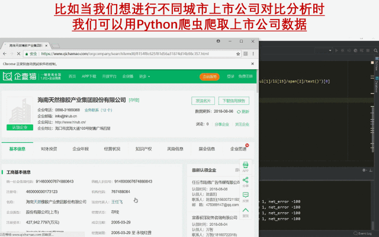Click the IDE run panel hide icon

coord(371,170)
